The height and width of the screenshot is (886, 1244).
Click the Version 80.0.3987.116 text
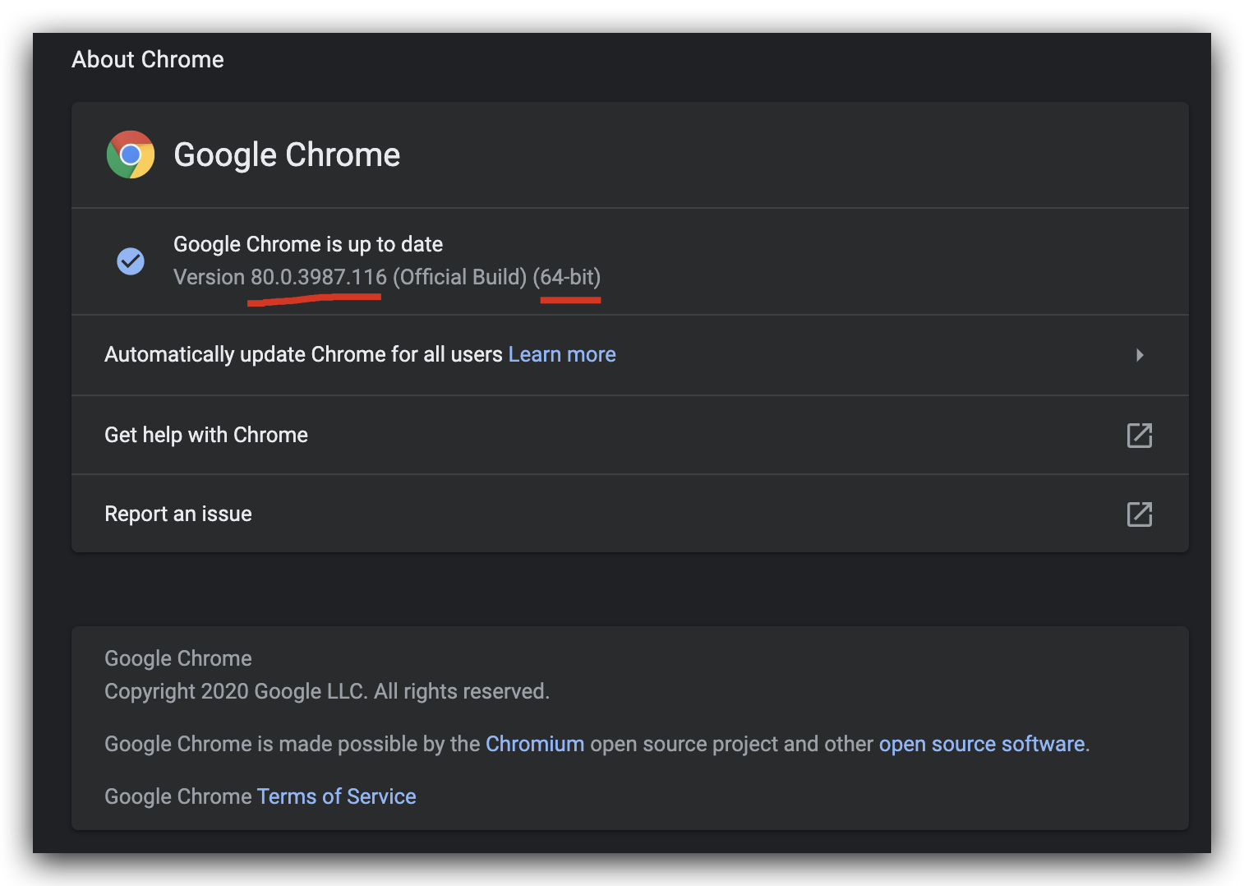[280, 277]
